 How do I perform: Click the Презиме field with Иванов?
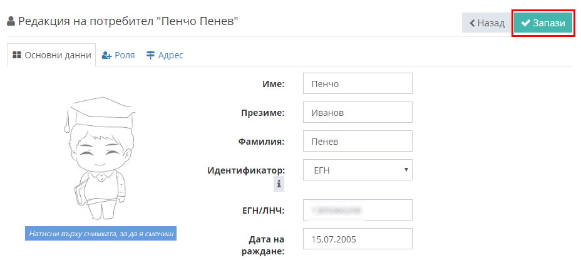pyautogui.click(x=357, y=112)
